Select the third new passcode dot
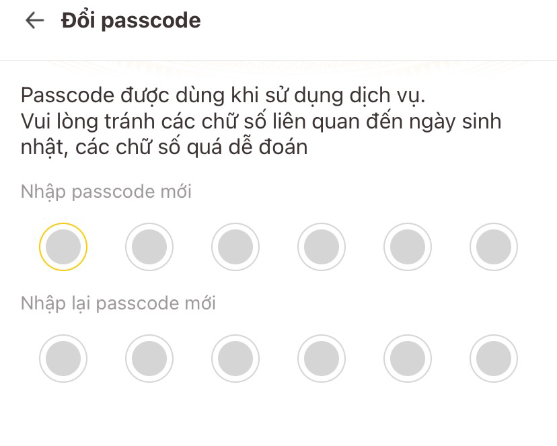 tap(235, 246)
